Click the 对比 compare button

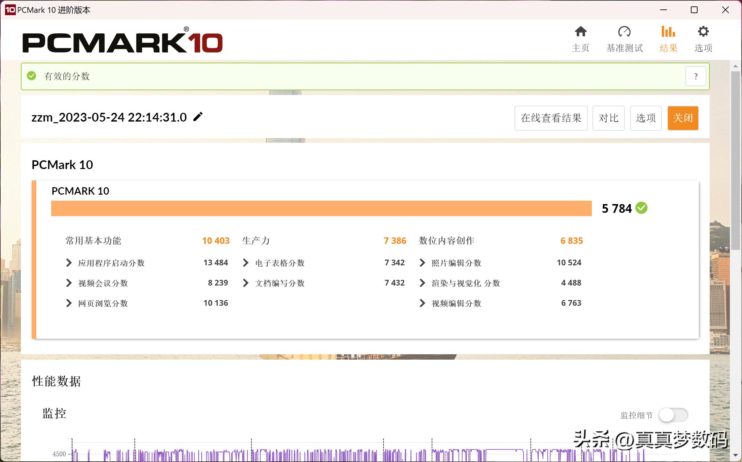click(608, 118)
